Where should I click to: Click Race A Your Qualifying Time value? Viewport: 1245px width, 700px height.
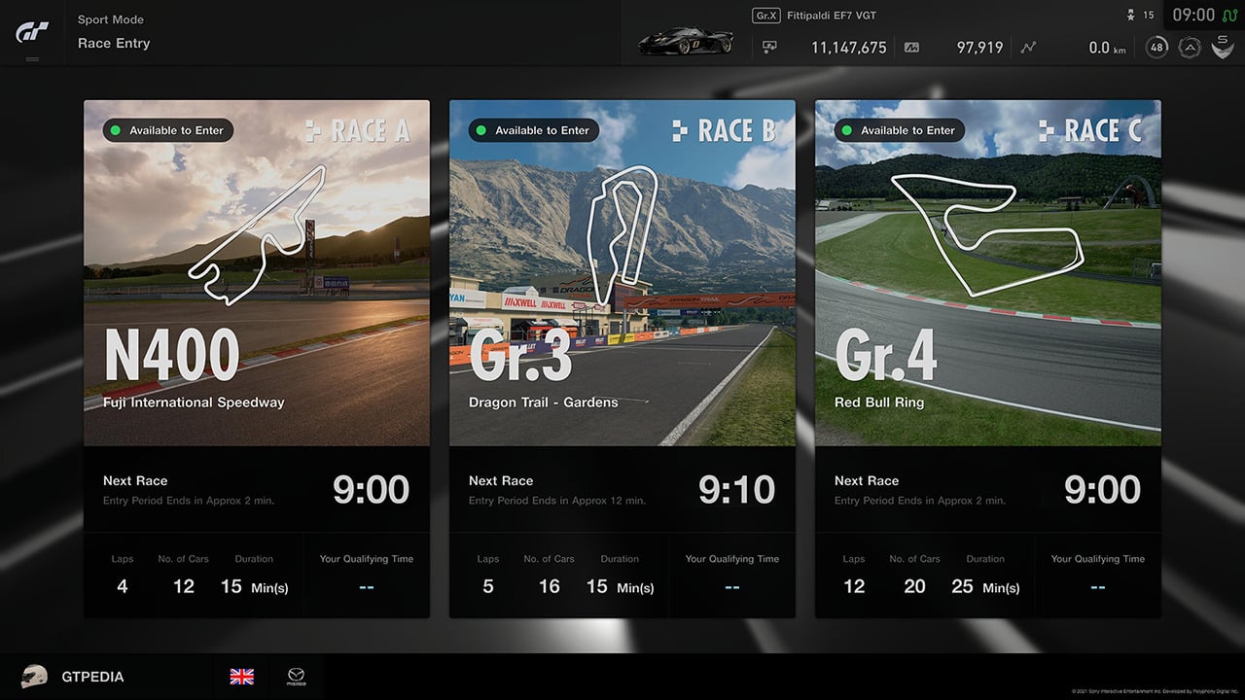click(x=367, y=587)
